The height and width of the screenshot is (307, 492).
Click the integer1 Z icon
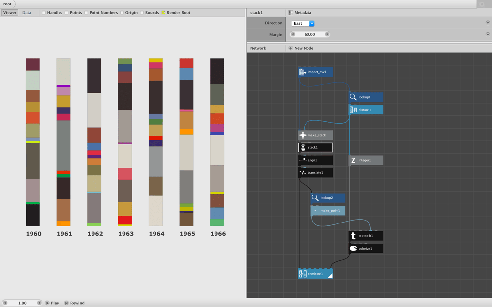[x=353, y=160]
